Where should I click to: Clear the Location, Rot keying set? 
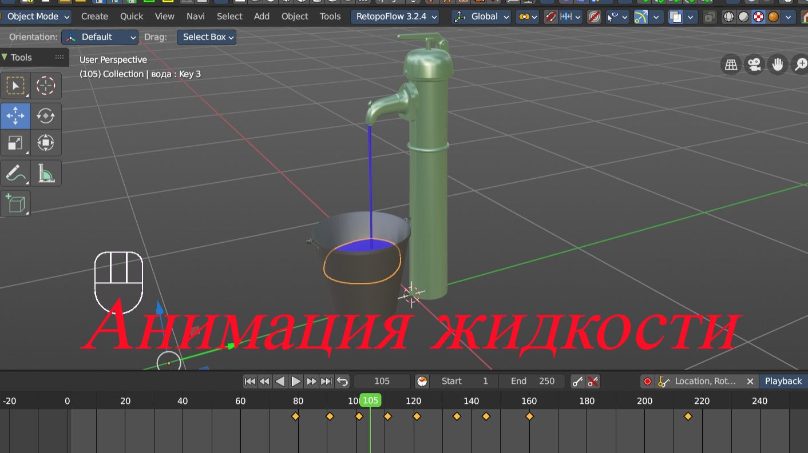[x=750, y=381]
